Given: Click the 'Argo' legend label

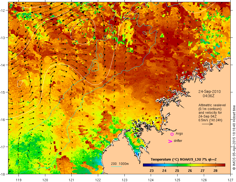Looking at the screenshot, I should 179,134.
